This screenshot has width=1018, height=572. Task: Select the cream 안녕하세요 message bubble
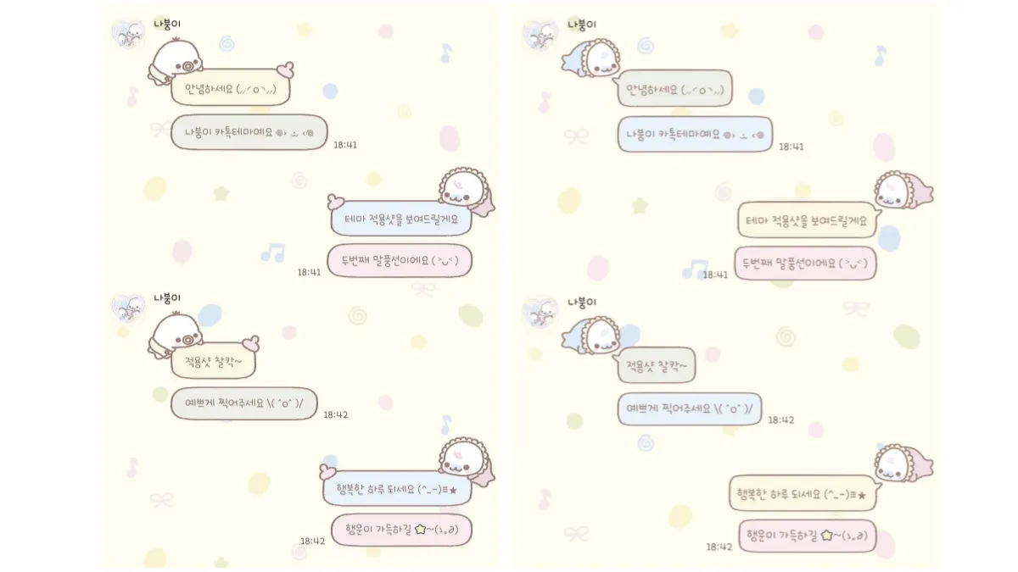[x=231, y=87]
